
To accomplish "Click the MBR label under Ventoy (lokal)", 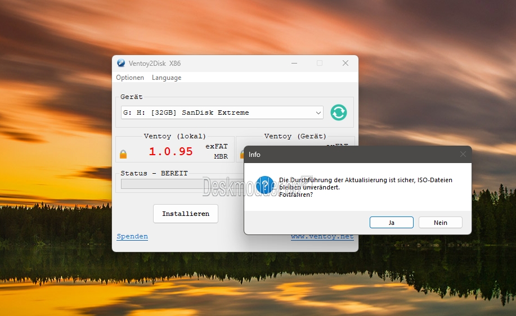I will point(221,156).
